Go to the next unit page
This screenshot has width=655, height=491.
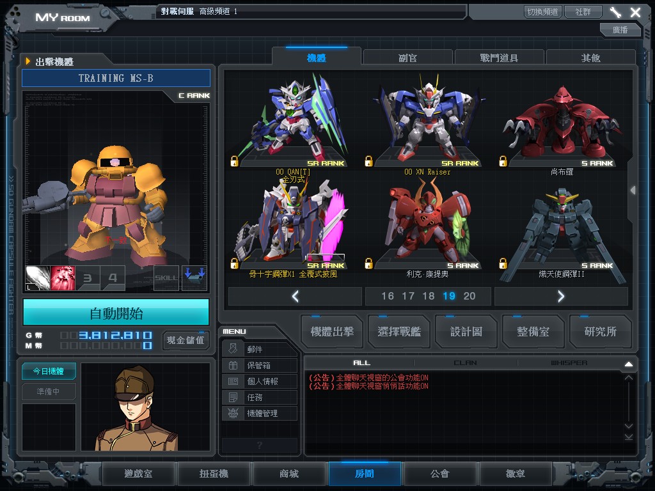tap(561, 297)
